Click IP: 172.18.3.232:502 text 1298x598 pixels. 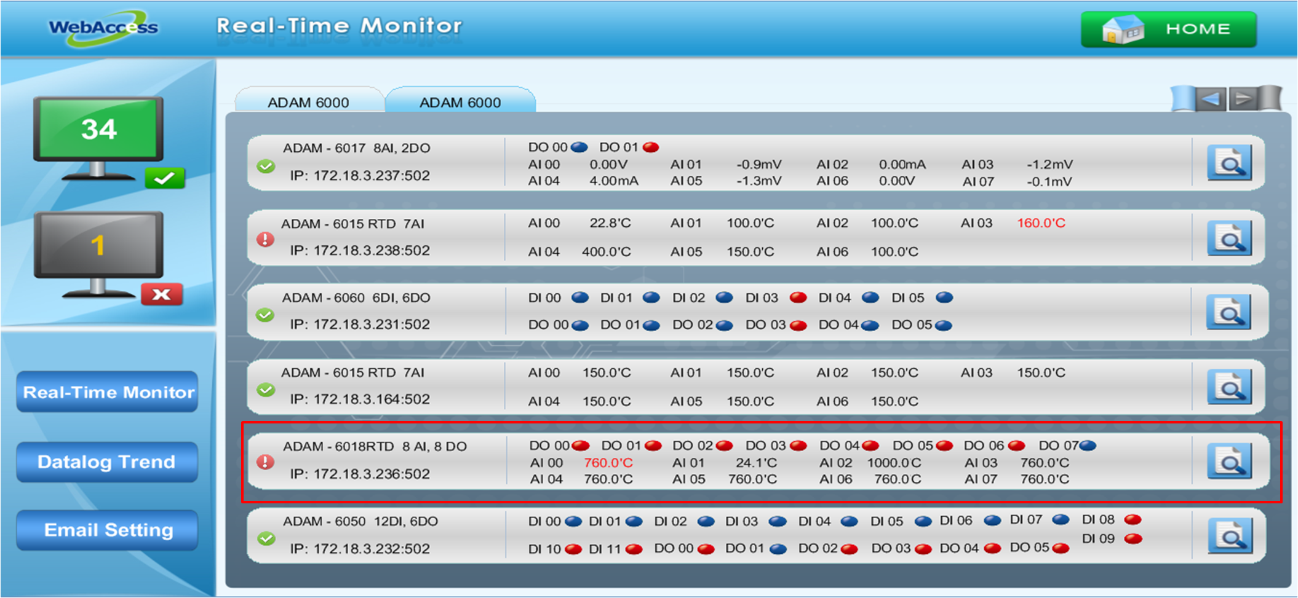[x=360, y=549]
